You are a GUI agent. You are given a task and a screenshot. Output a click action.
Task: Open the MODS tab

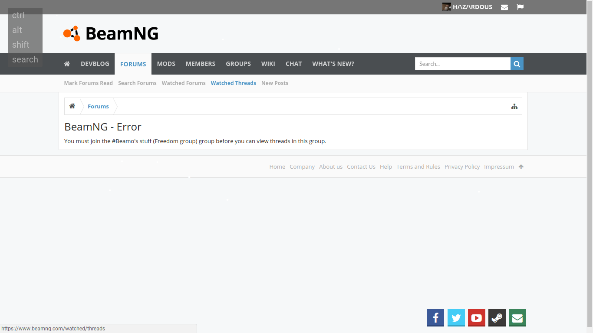[166, 64]
